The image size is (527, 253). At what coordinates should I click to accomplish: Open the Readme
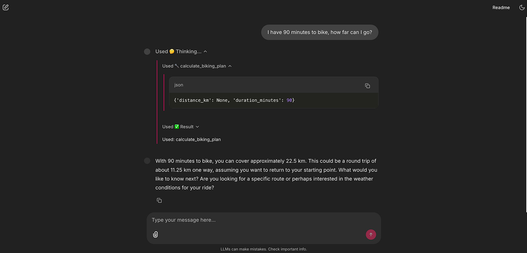coord(501,7)
